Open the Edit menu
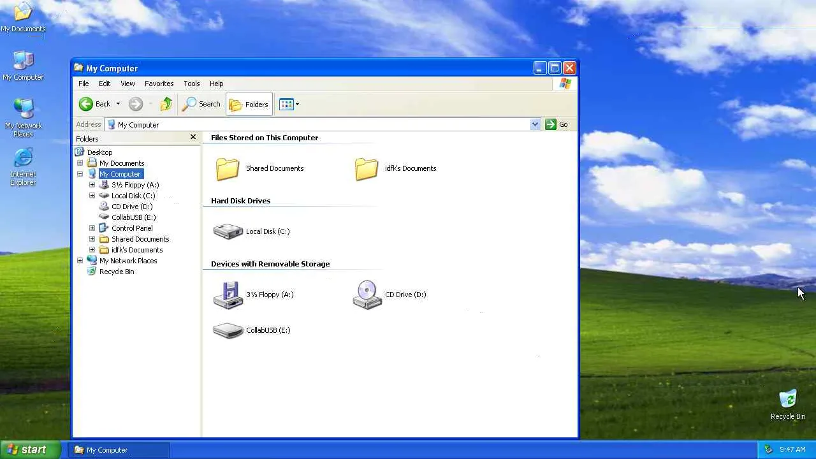The height and width of the screenshot is (459, 816). click(x=105, y=84)
